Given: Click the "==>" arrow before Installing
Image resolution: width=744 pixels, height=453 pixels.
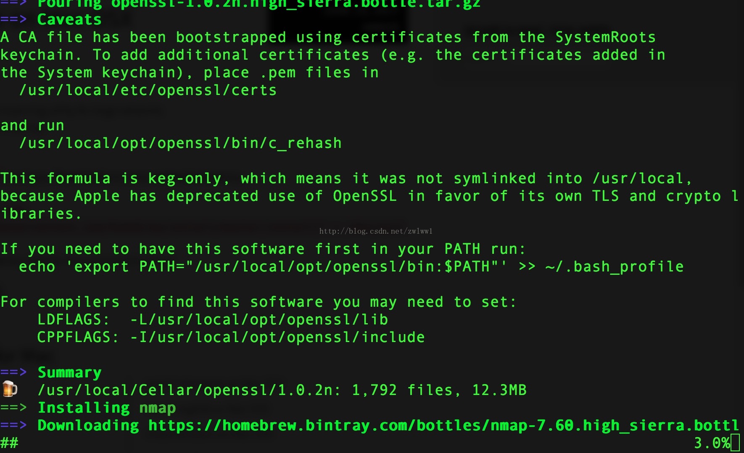Looking at the screenshot, I should coord(14,408).
